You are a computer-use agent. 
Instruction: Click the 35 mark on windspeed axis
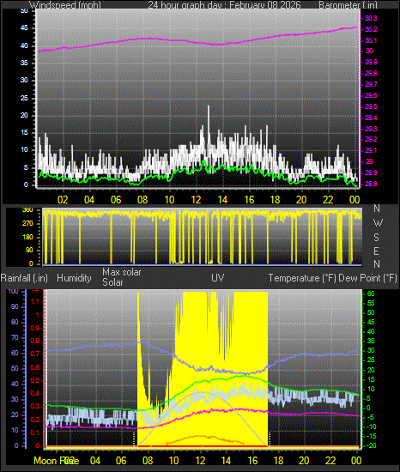24,63
